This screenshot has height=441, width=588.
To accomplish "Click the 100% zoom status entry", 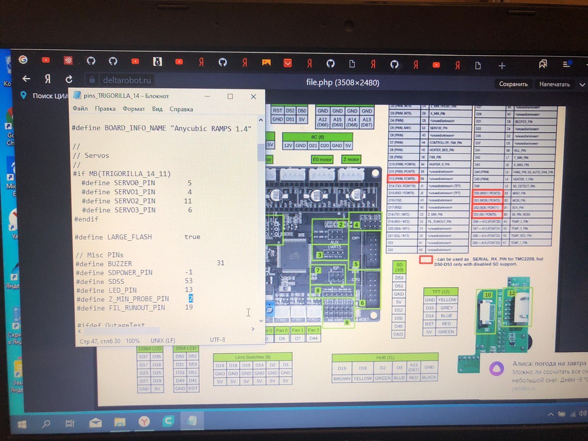I will click(x=133, y=341).
